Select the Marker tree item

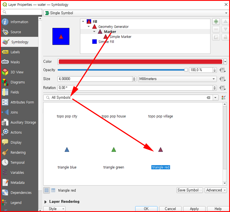coord(110,32)
